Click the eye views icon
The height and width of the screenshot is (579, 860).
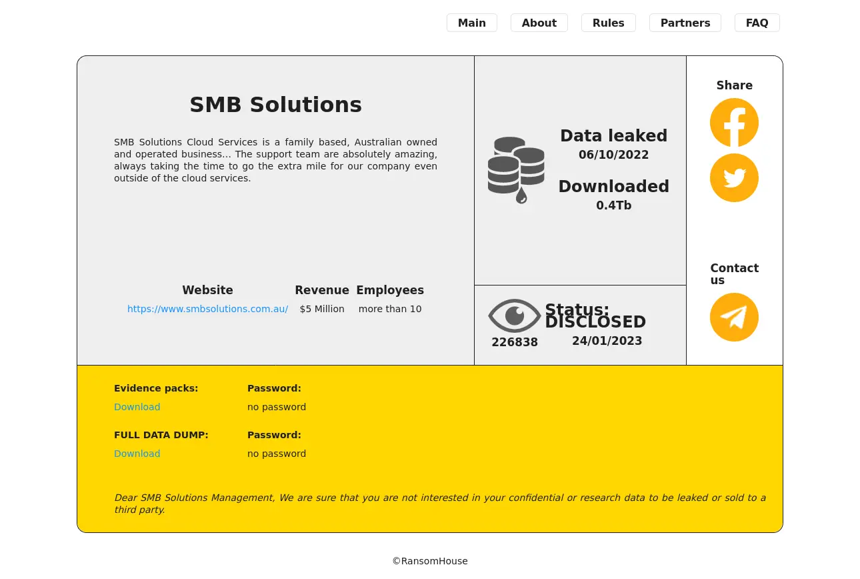514,316
